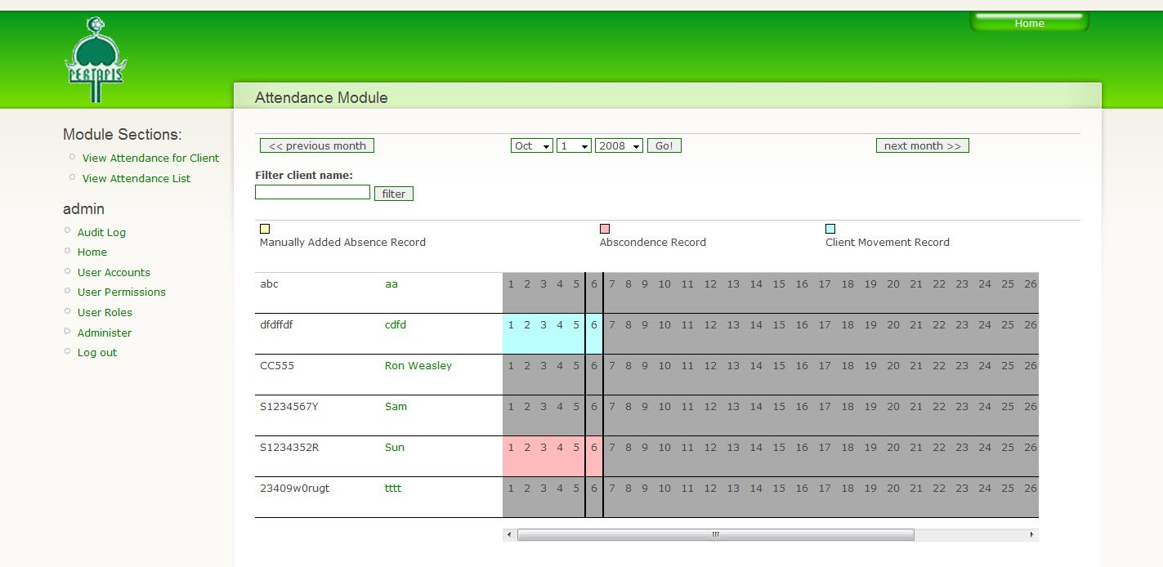Open the day dropdown showing 1

pos(574,145)
